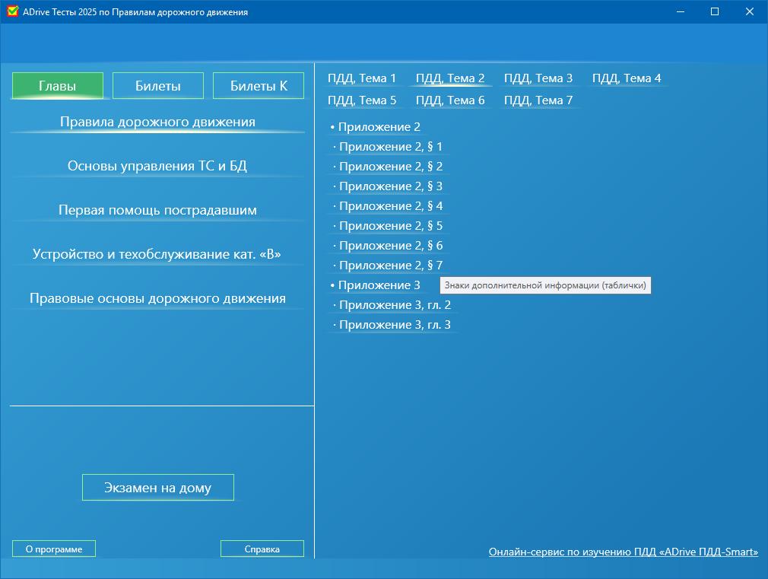Image resolution: width=768 pixels, height=579 pixels.
Task: Select Правовые основы дорожного движения
Action: [157, 298]
